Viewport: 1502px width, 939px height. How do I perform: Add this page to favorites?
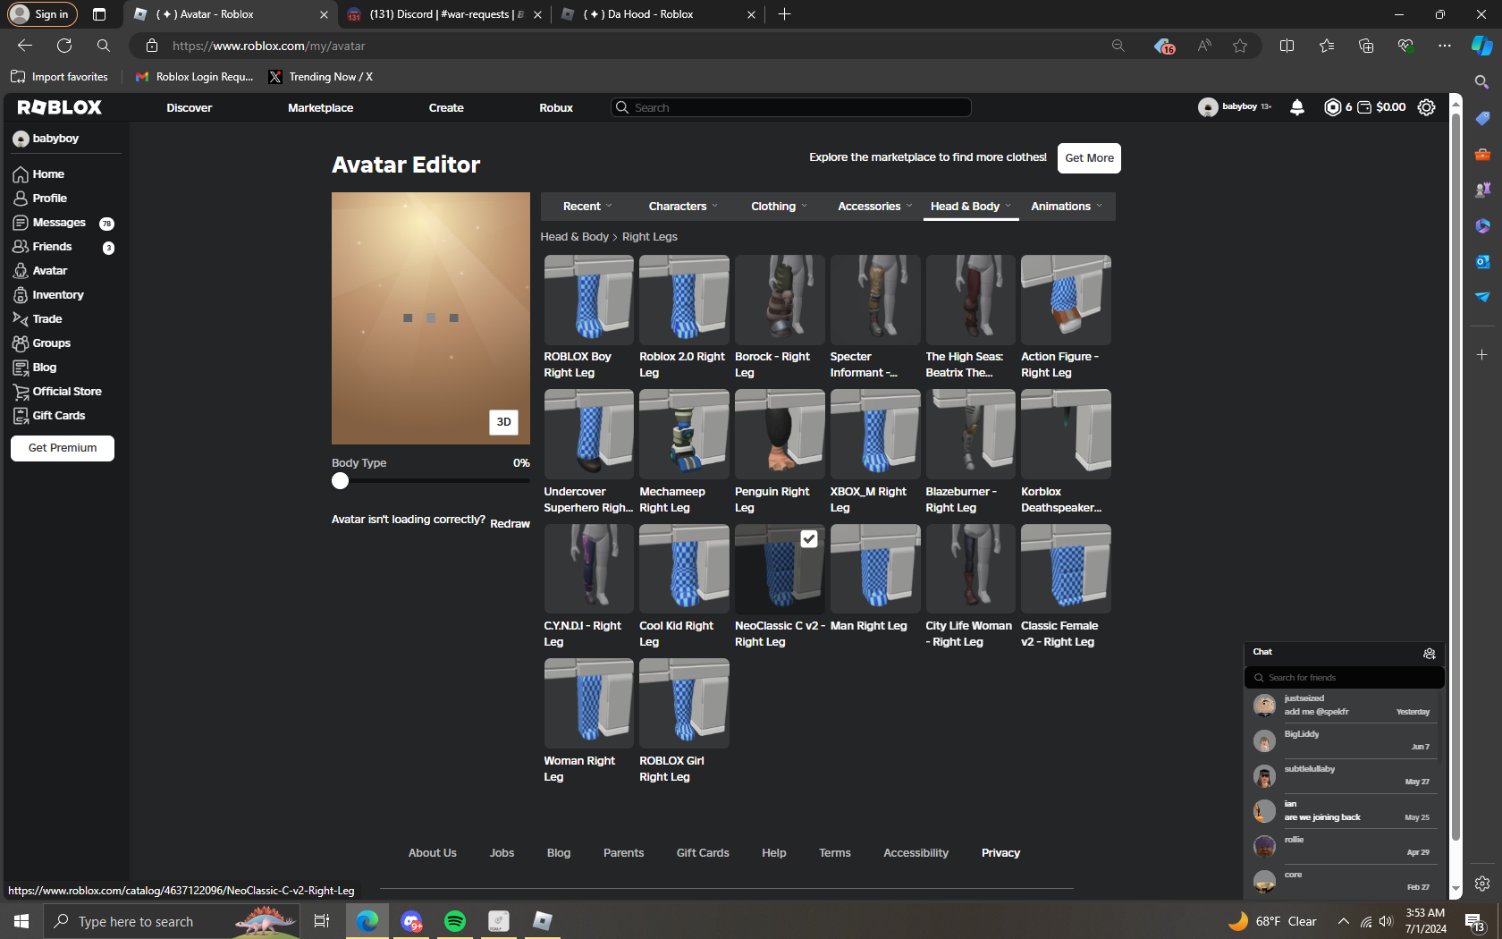1240,46
